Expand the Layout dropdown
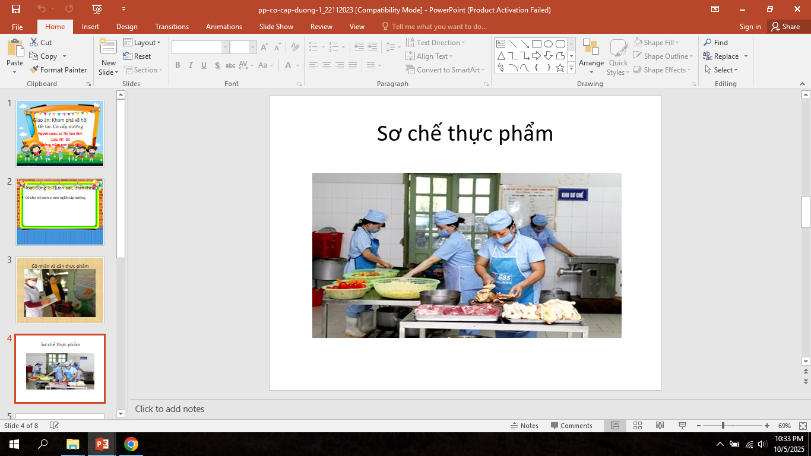This screenshot has width=811, height=456. tap(142, 43)
